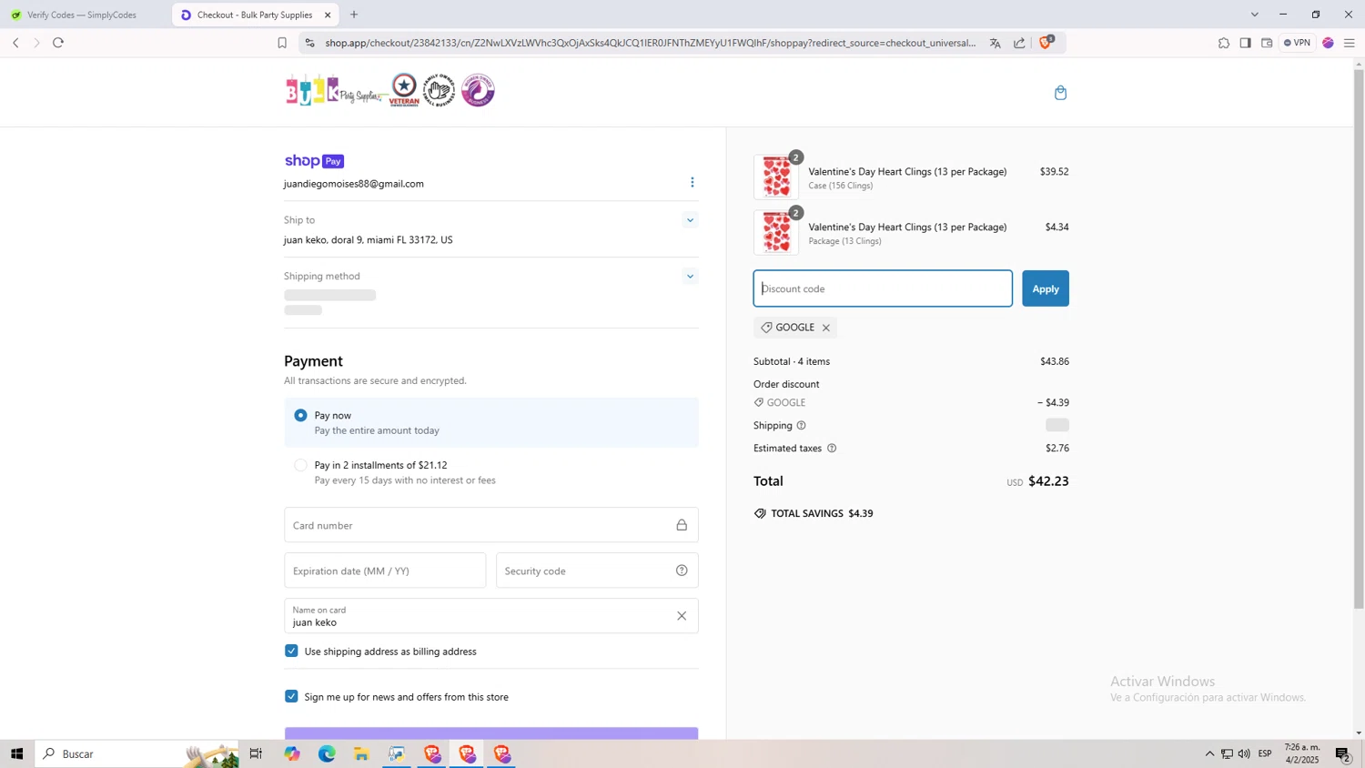This screenshot has height=768, width=1365.
Task: Select the Pay now option
Action: pos(300,415)
